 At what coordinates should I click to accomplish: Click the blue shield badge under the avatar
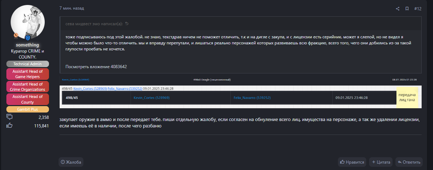click(28, 38)
